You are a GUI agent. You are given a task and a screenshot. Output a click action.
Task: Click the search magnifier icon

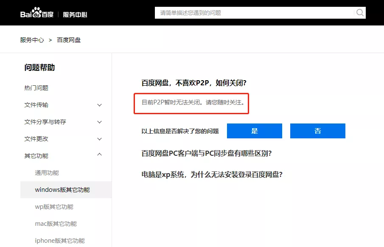pyautogui.click(x=359, y=13)
